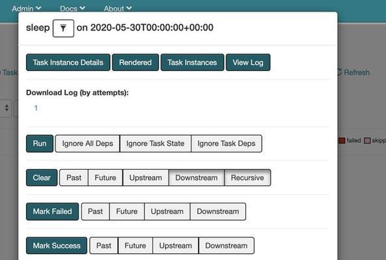The width and height of the screenshot is (386, 260).
Task: Toggle the Ignore Task Deps option
Action: tap(227, 144)
